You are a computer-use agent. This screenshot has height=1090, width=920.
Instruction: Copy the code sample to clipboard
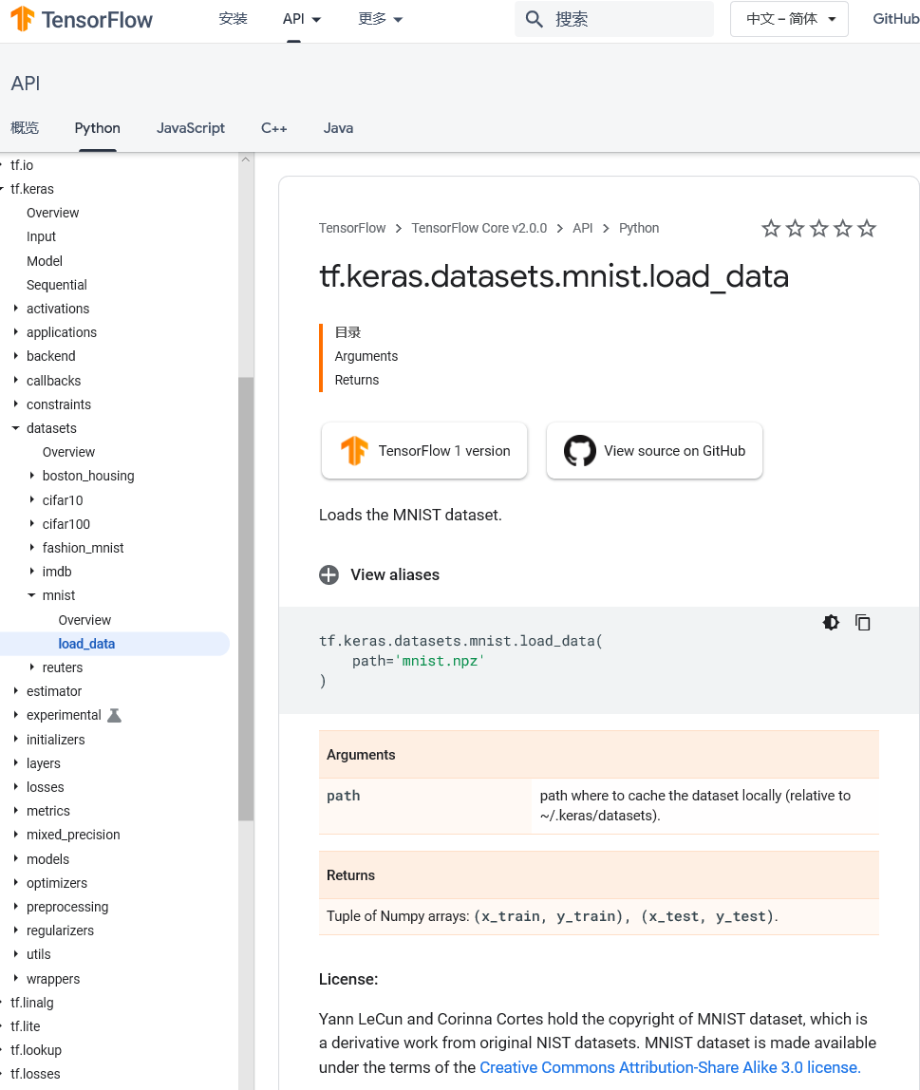[x=863, y=623]
